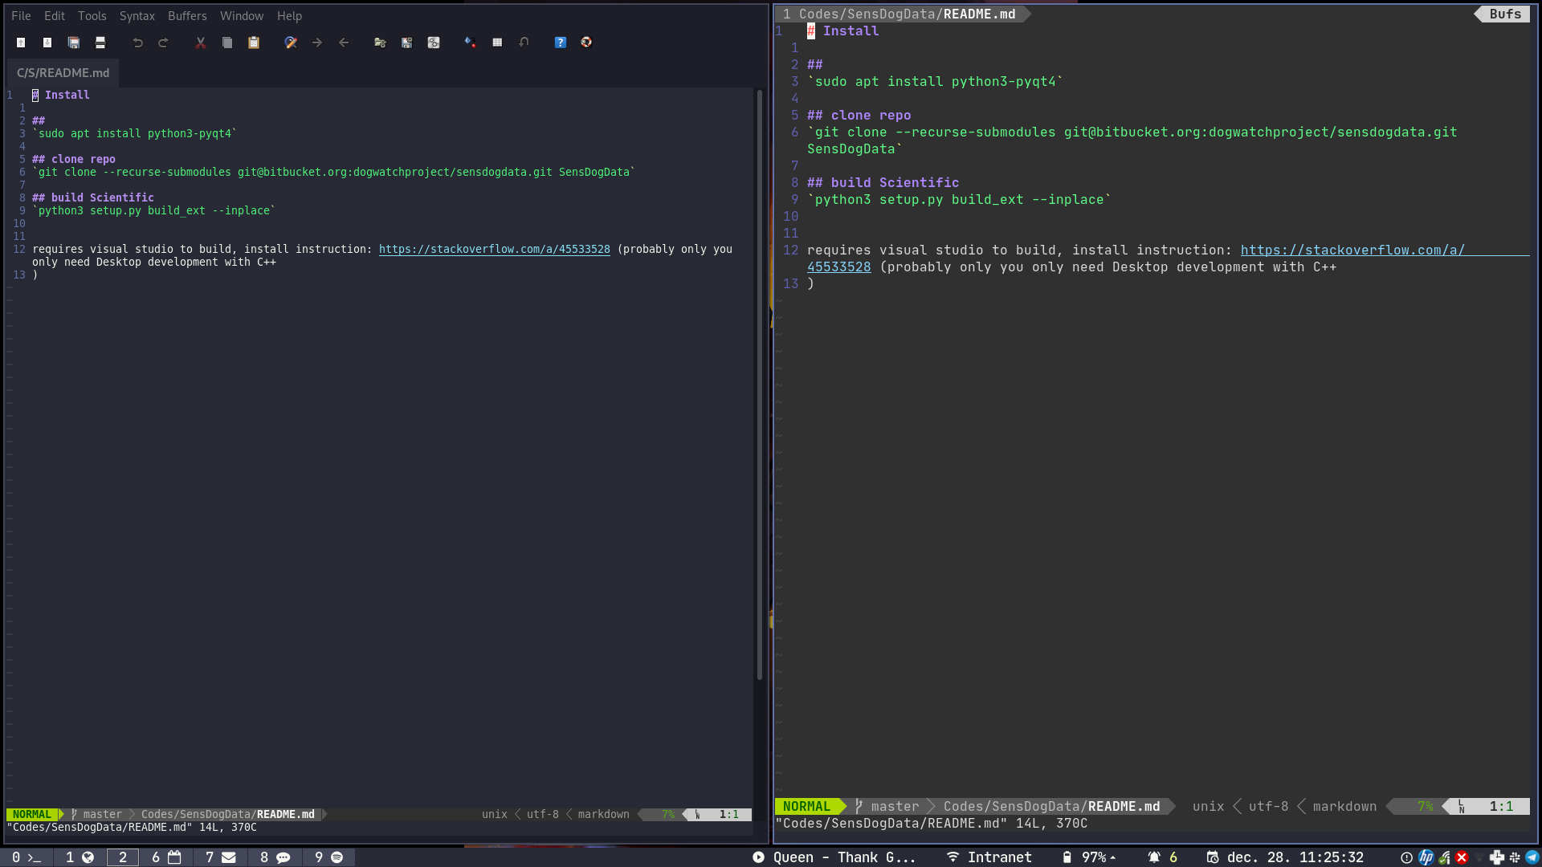
Task: Switch to workspace 2
Action: click(x=123, y=857)
